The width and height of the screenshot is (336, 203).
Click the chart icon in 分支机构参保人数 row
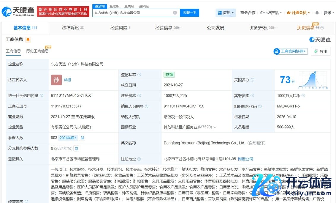tap(77, 148)
